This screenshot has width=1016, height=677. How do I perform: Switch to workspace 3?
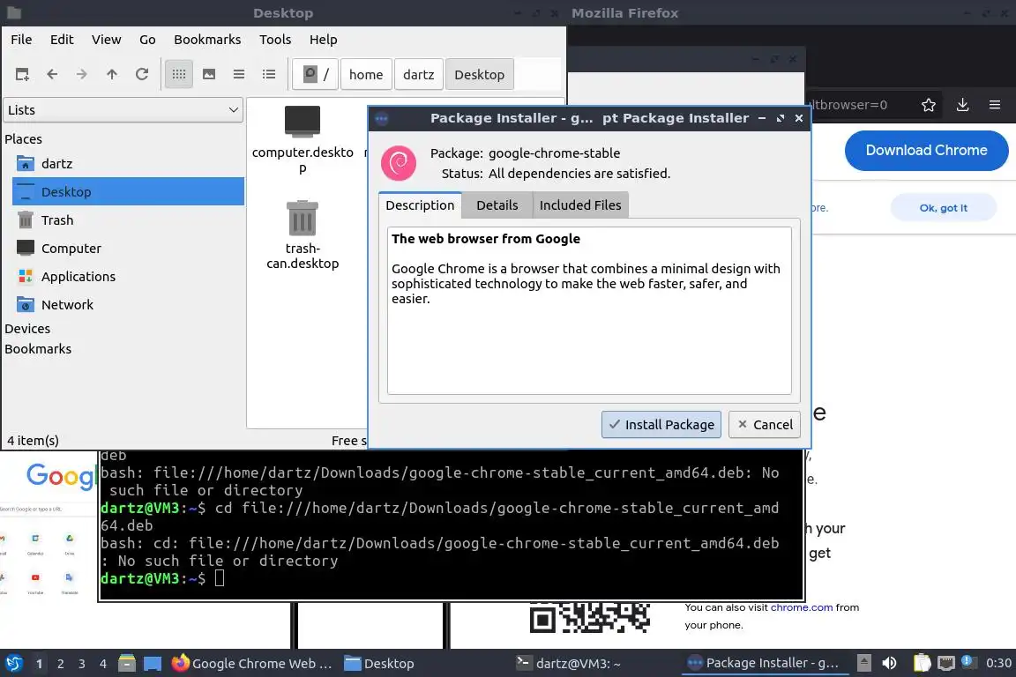tap(82, 664)
